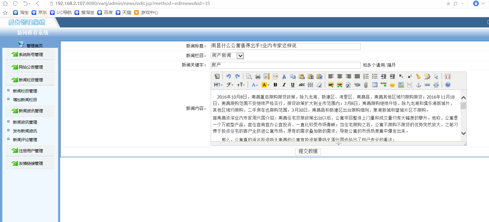Toggle bold formatting

275,85
